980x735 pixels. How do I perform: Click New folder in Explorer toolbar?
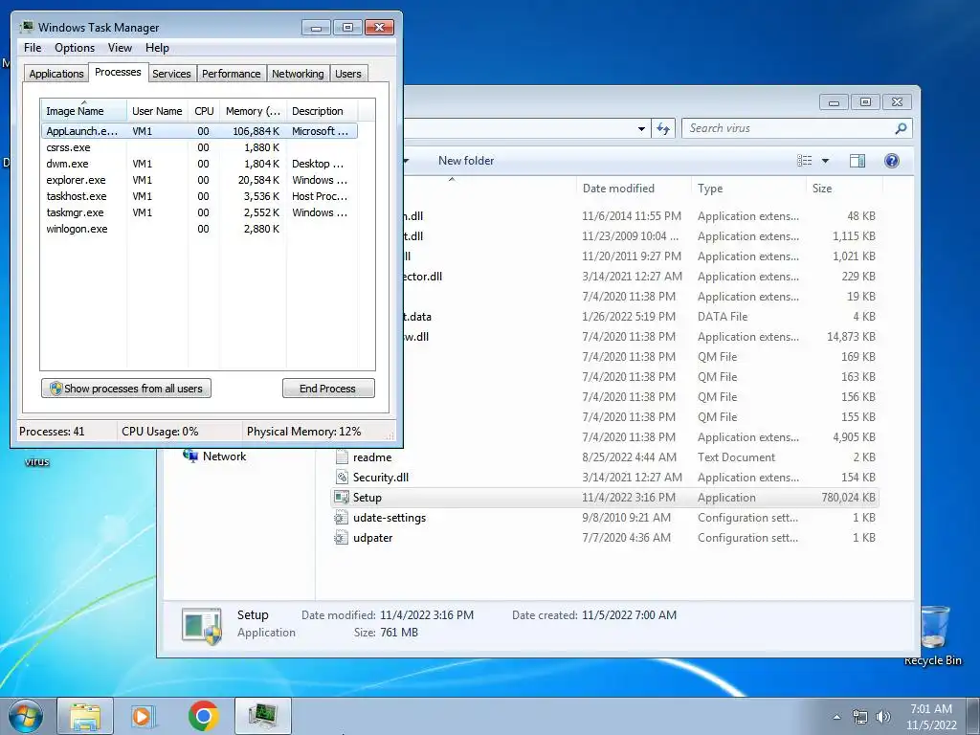click(x=466, y=161)
